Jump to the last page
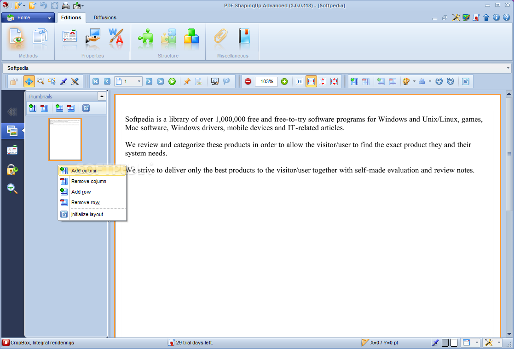 click(161, 81)
